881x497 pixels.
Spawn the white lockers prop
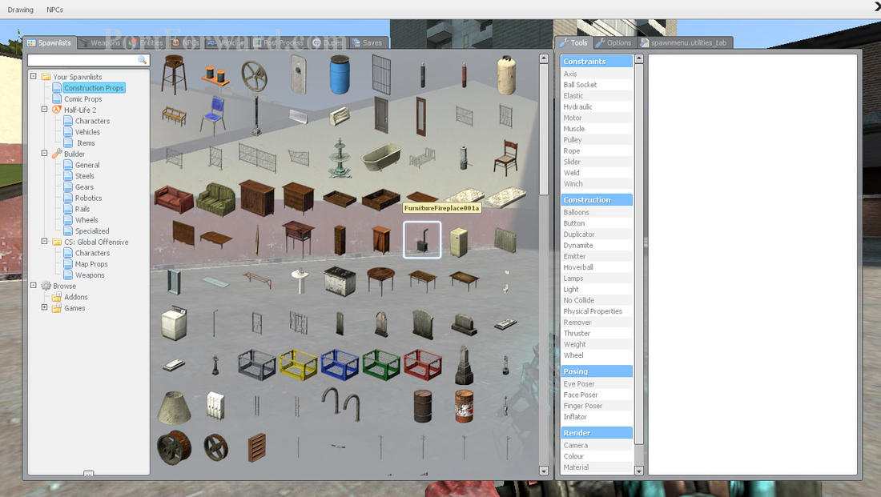[x=215, y=406]
